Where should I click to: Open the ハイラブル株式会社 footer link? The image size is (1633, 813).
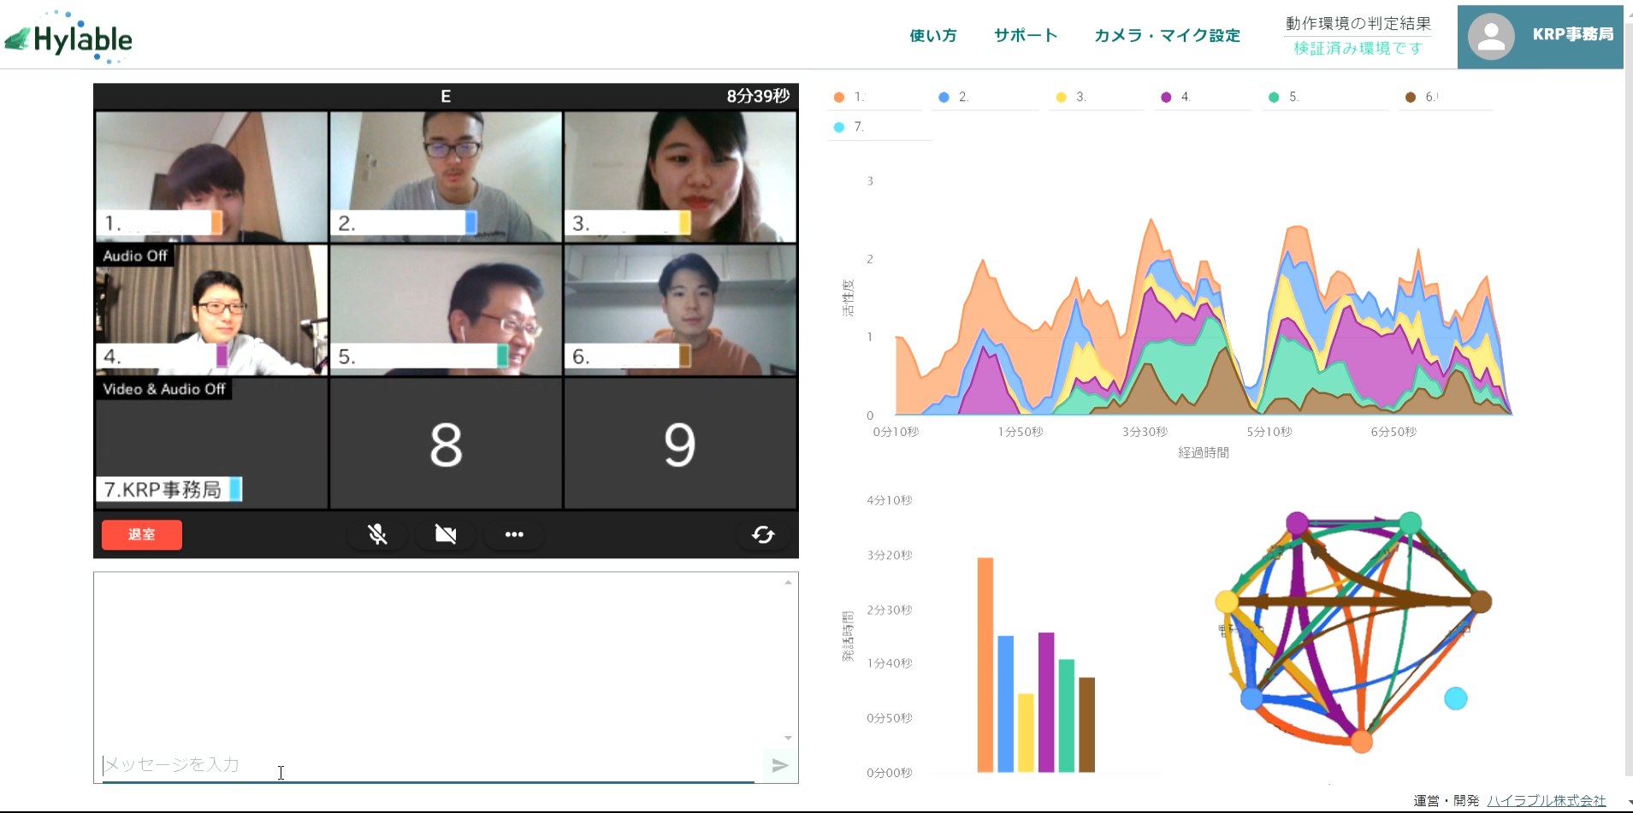click(1546, 800)
